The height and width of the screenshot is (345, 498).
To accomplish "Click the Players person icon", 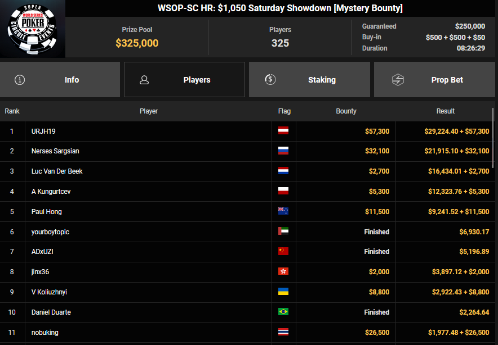I will 144,80.
